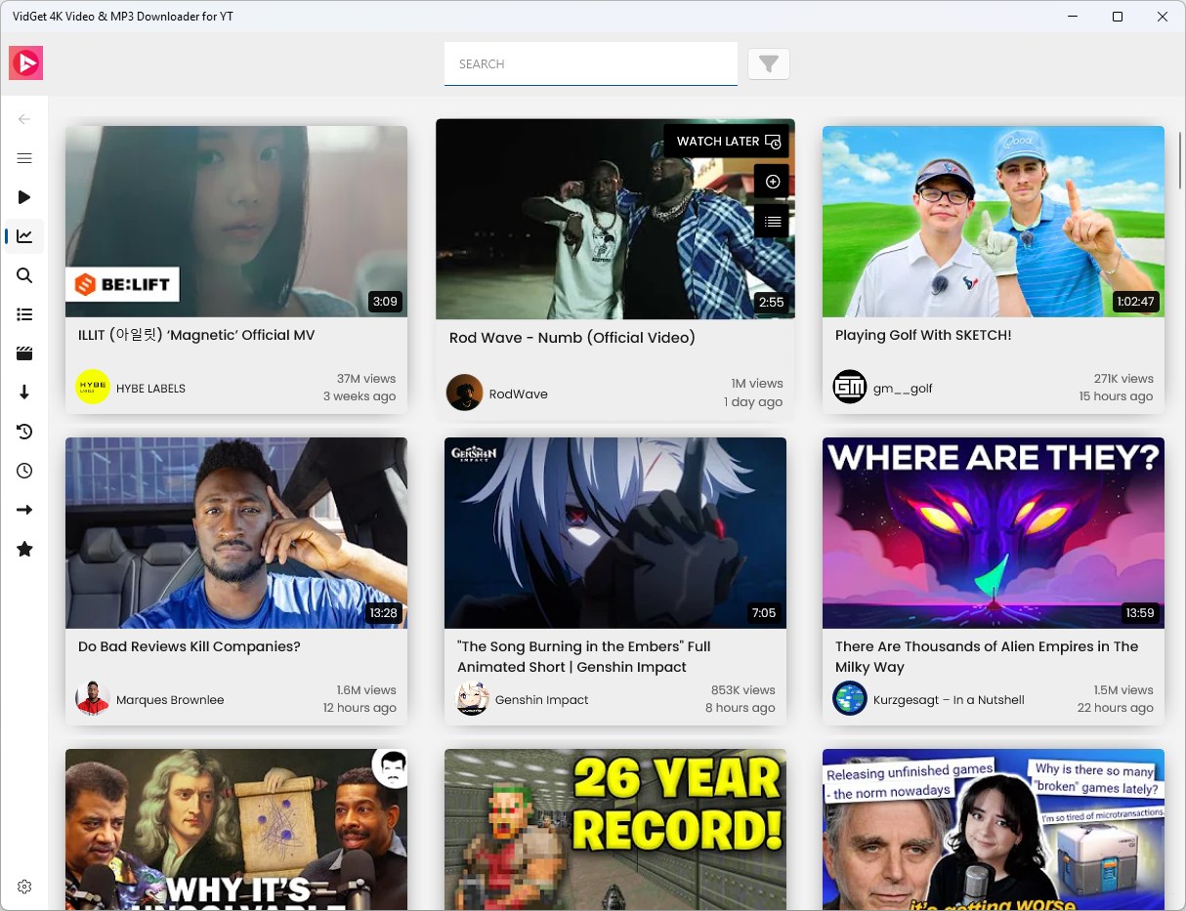Screen dimensions: 1186x911
Task: Click title 'Rod Wave - Numb (Official Video)'
Action: tap(572, 338)
